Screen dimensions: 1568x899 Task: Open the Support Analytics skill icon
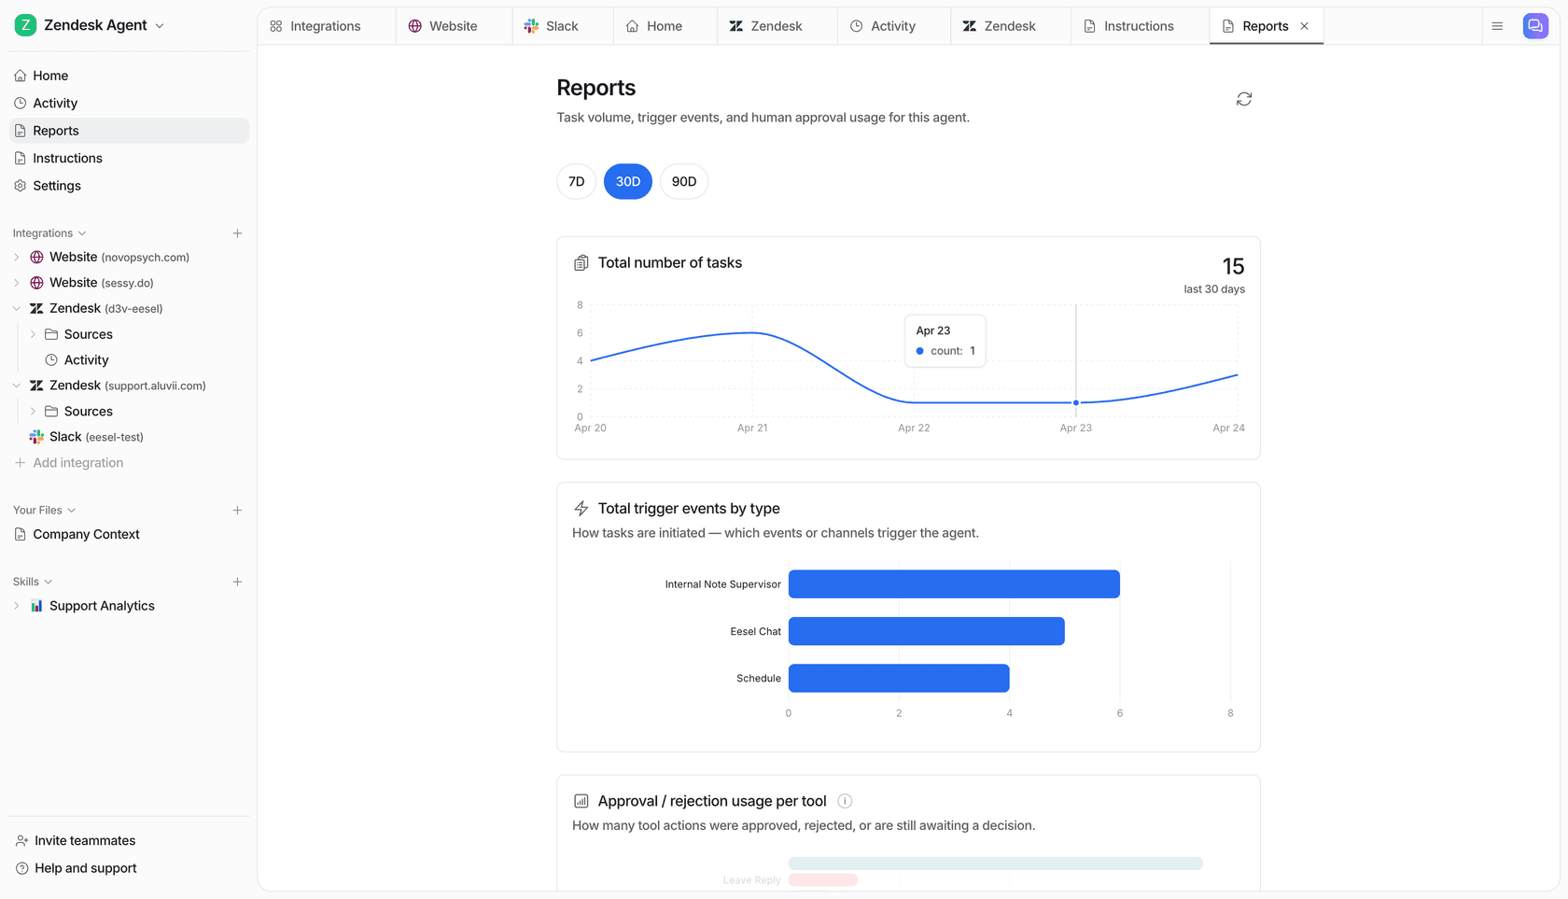coord(35,605)
